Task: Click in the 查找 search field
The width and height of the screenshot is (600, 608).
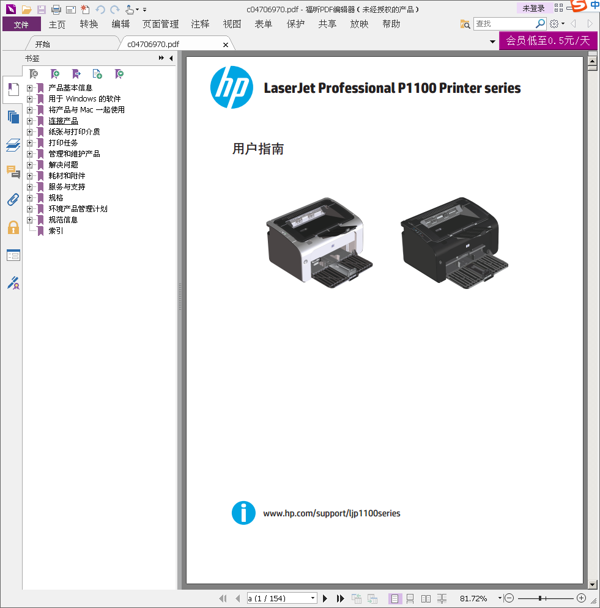Action: (x=505, y=24)
